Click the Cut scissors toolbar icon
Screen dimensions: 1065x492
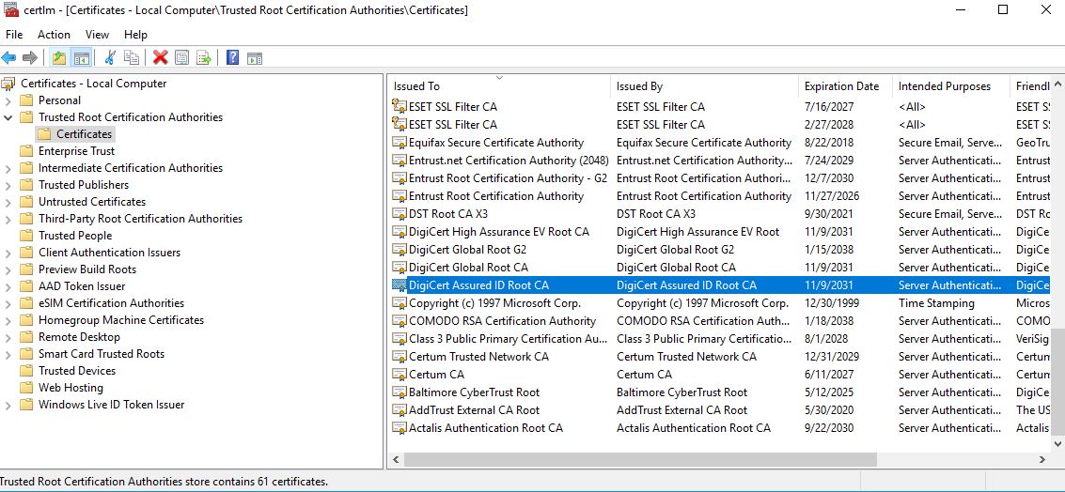[x=109, y=58]
